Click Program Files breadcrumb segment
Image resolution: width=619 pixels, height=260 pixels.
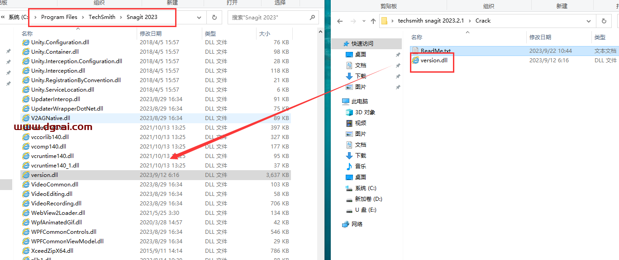tap(59, 17)
